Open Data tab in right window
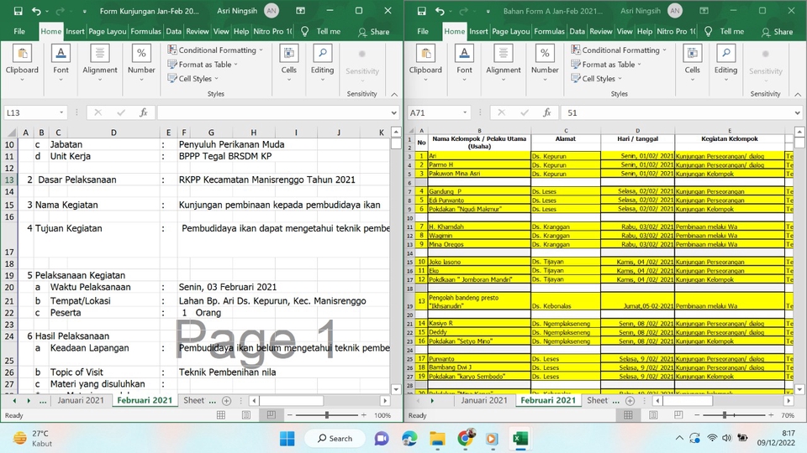This screenshot has height=453, width=807. (577, 31)
